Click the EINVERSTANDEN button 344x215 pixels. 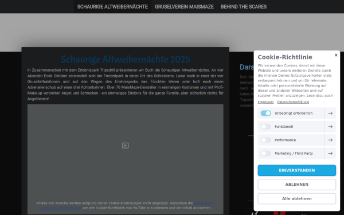(x=296, y=170)
